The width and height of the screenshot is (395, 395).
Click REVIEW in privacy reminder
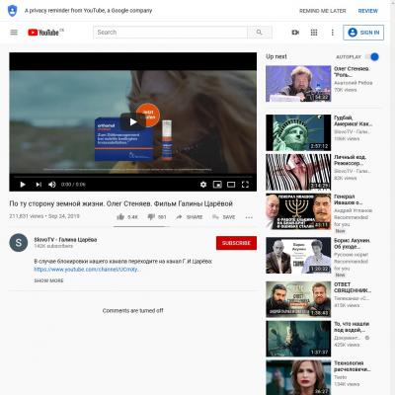tap(368, 11)
